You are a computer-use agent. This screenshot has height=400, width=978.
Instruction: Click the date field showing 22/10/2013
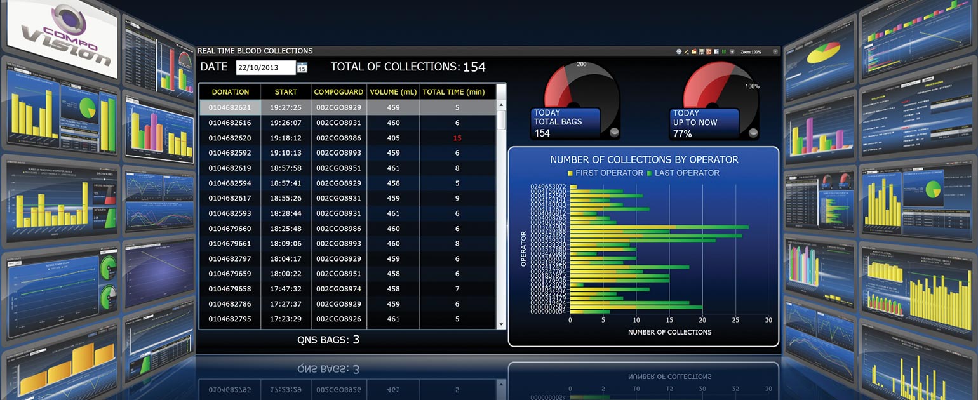(x=265, y=68)
